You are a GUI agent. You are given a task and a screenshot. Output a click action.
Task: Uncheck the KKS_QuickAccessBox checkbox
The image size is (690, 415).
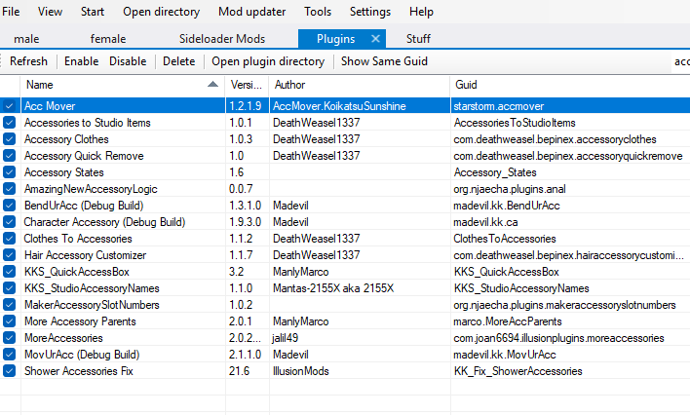coord(9,272)
